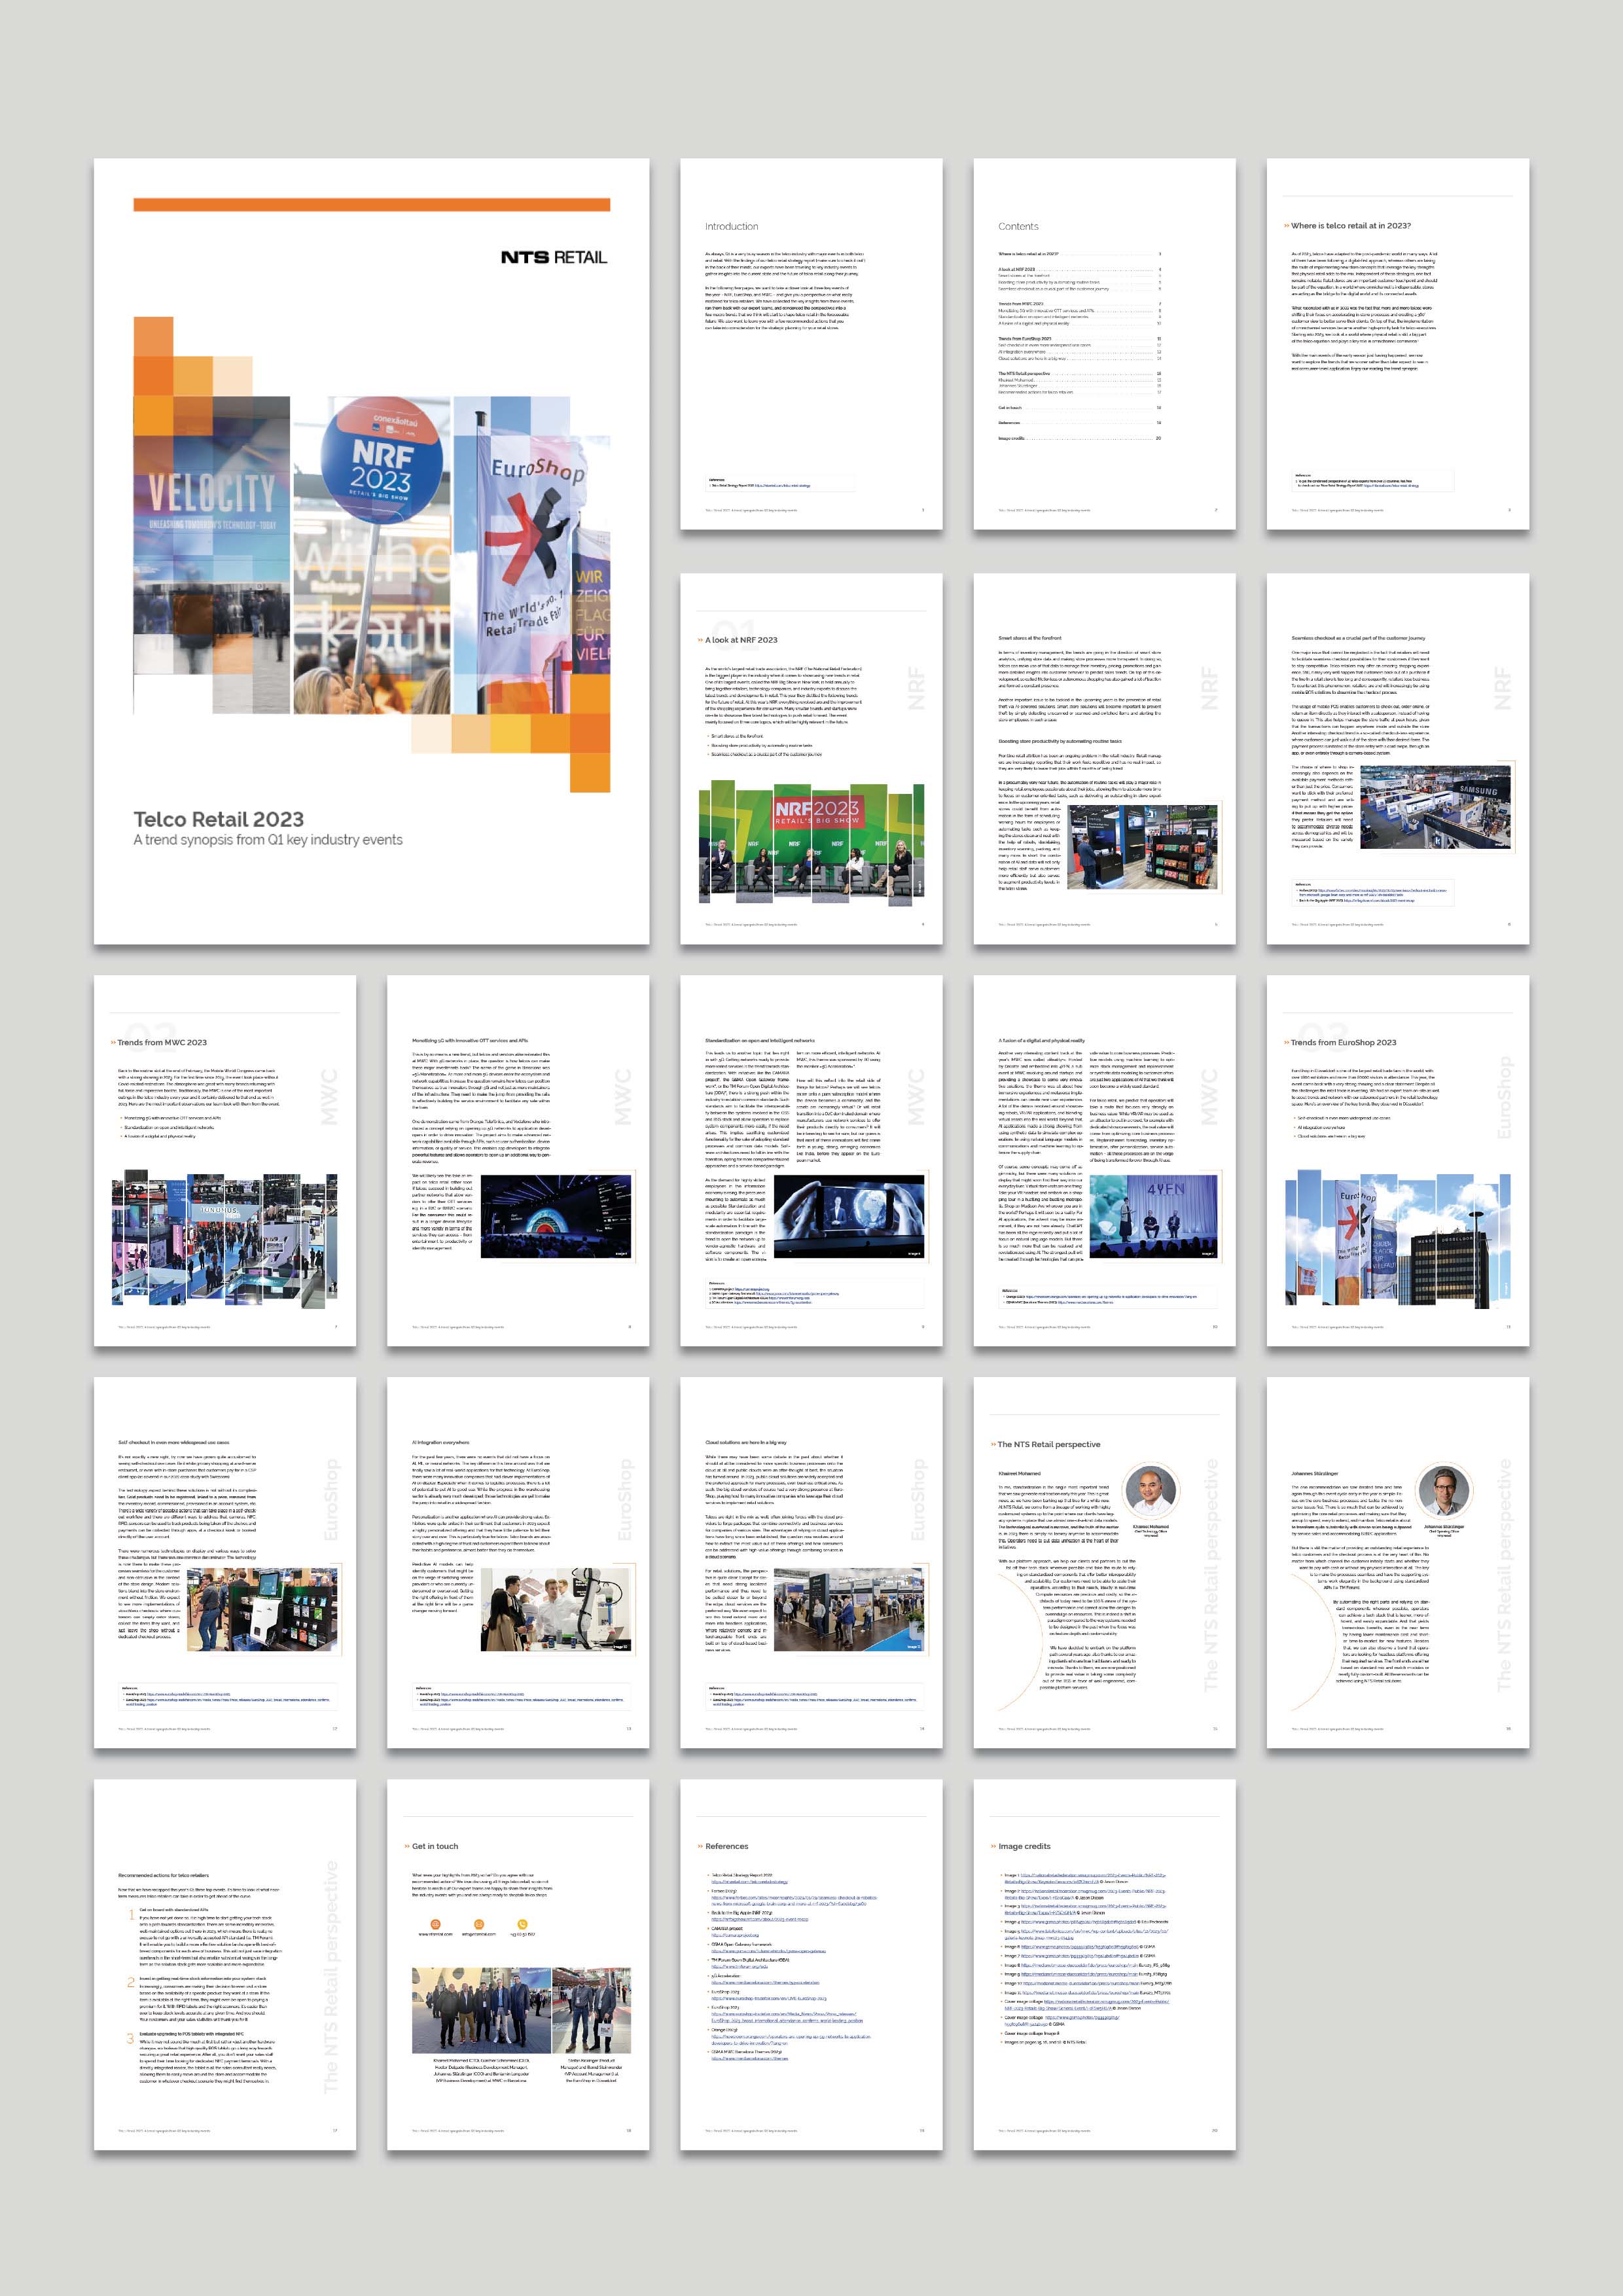Click the NRF 2023 round badge on cover

tap(382, 458)
